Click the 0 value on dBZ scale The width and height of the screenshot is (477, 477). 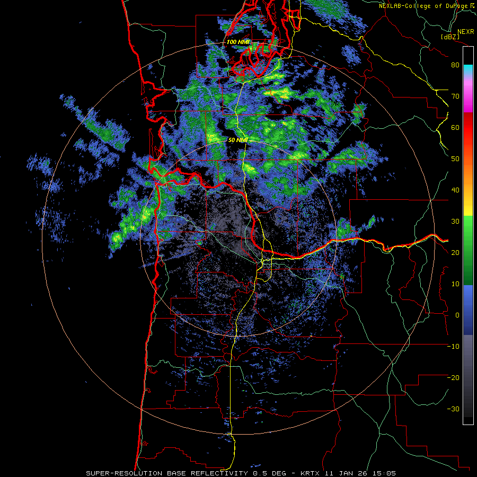[x=457, y=315]
